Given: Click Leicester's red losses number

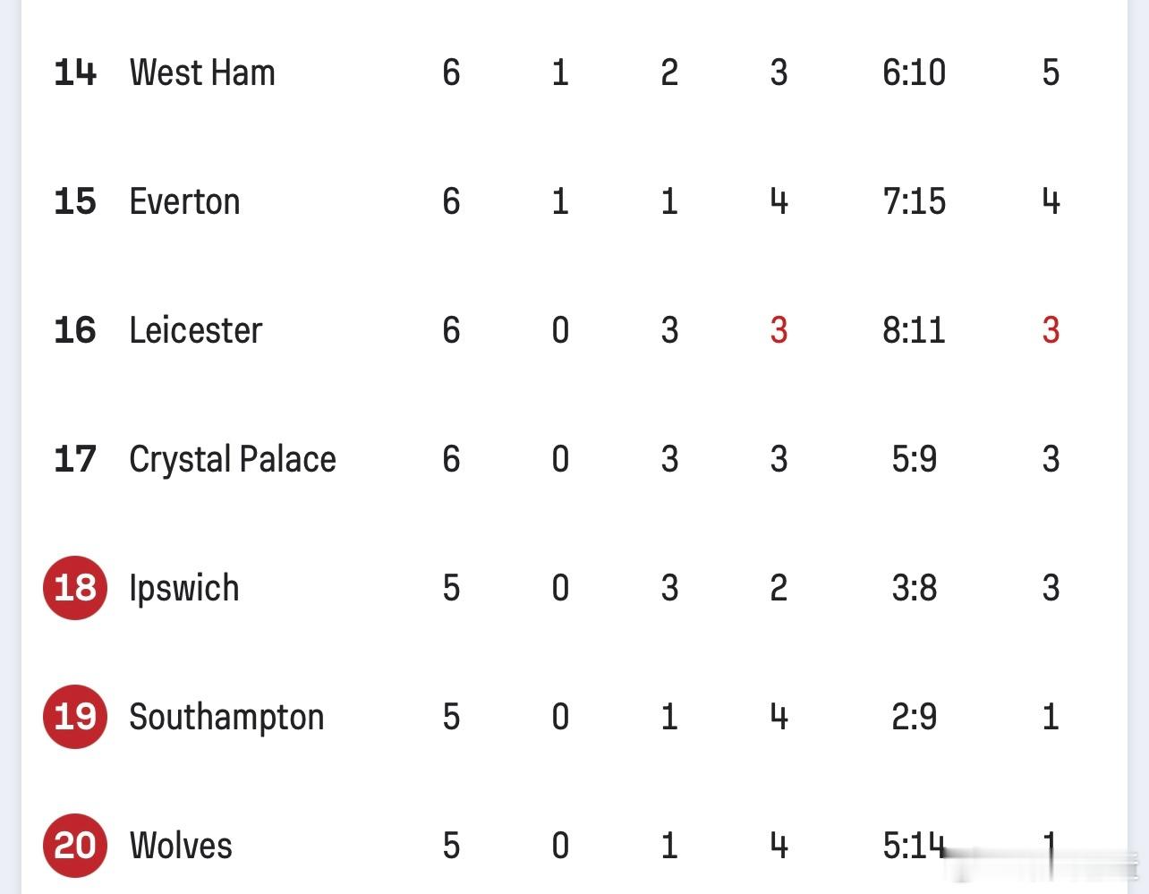Looking at the screenshot, I should pos(779,330).
